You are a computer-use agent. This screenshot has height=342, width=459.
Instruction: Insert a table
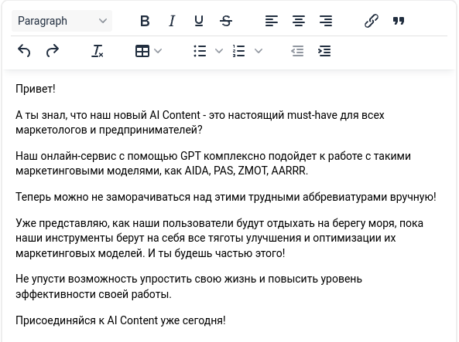coord(142,51)
